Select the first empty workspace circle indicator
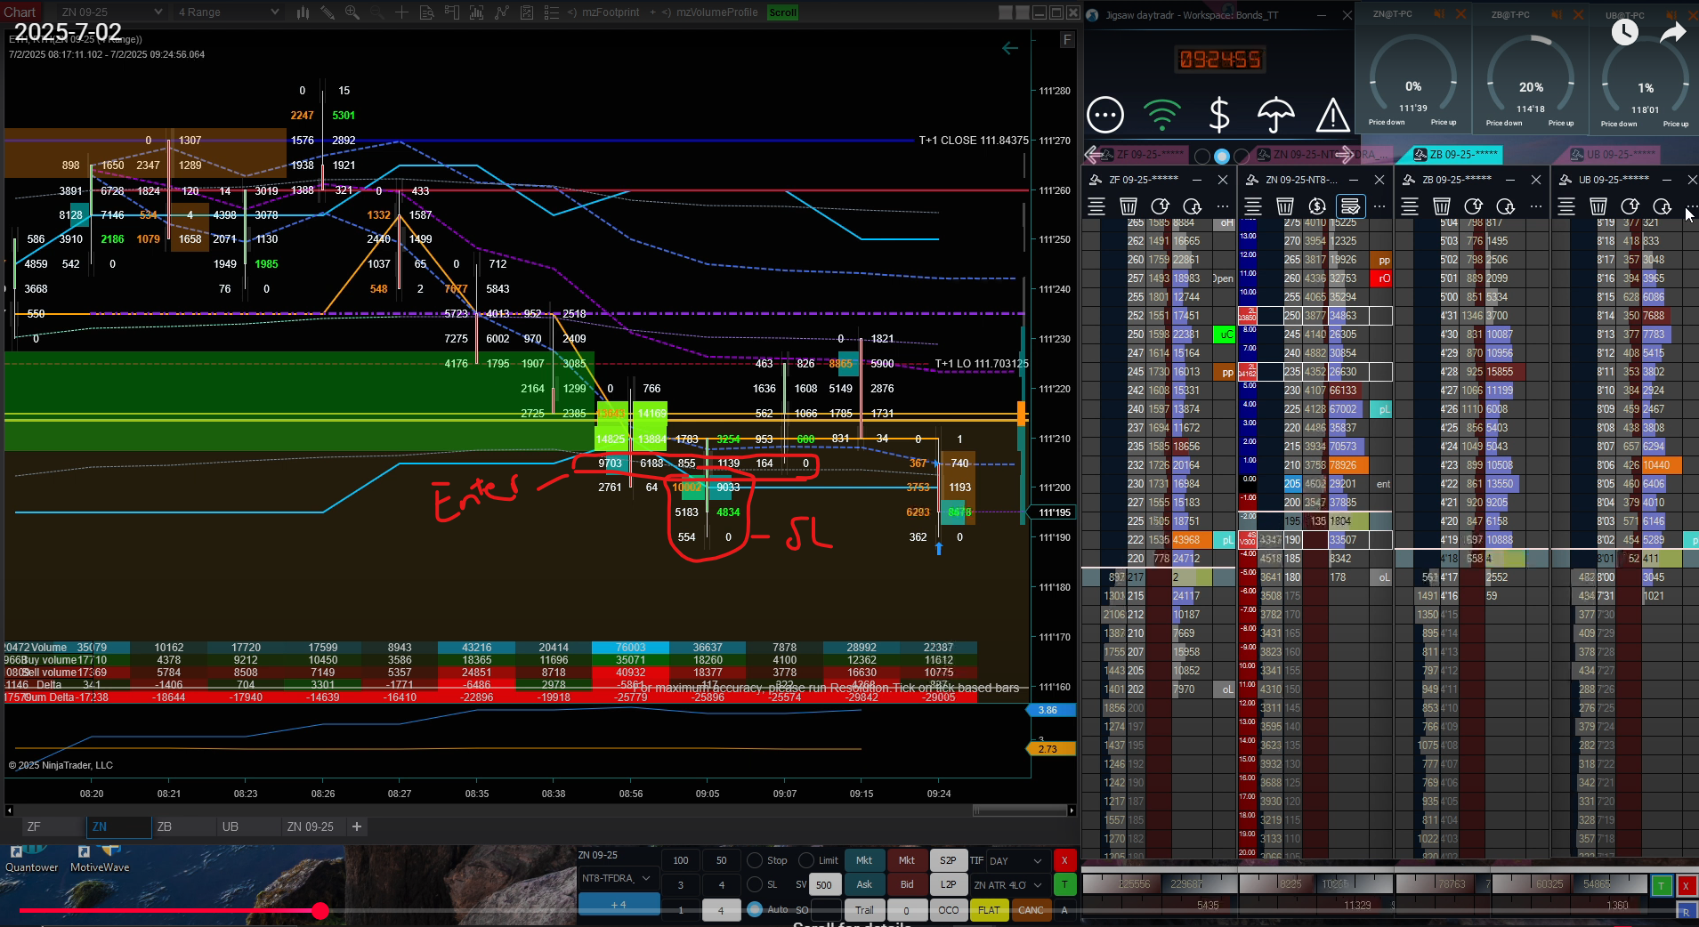Image resolution: width=1699 pixels, height=927 pixels. (x=1202, y=157)
